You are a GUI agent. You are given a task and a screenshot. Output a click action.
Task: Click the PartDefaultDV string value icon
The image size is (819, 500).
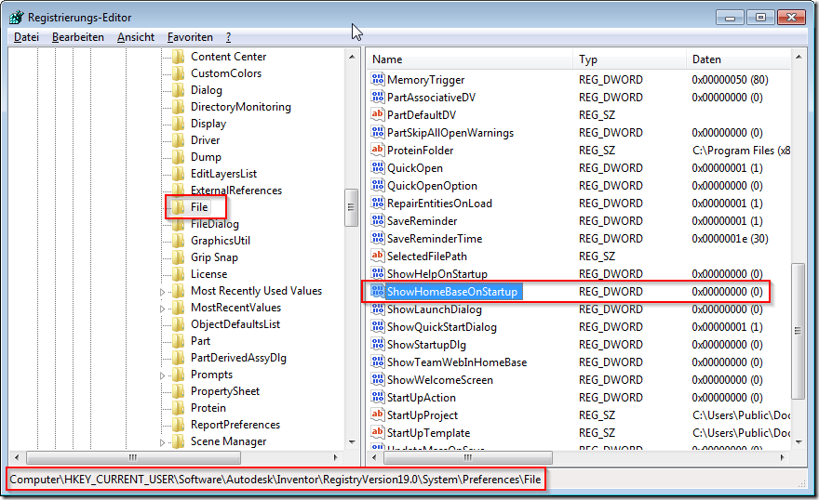(377, 114)
